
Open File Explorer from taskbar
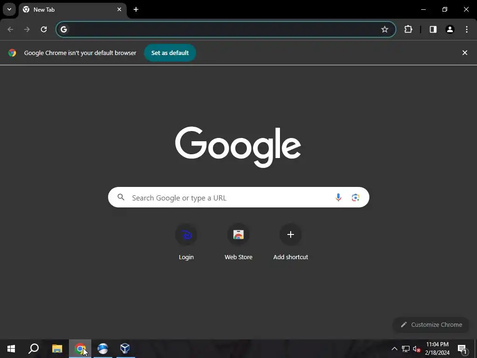[57, 349]
